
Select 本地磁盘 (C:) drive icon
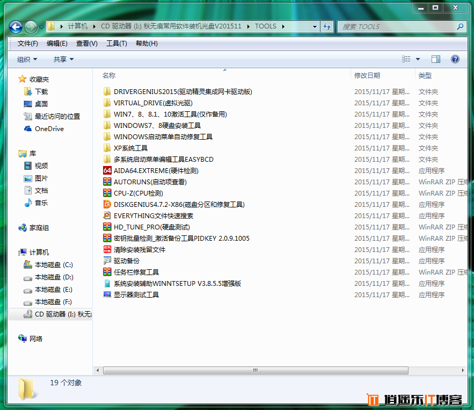coord(28,265)
